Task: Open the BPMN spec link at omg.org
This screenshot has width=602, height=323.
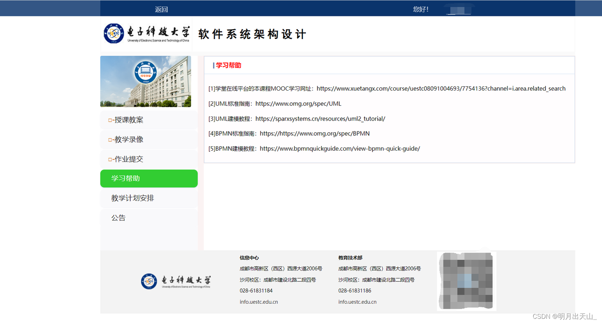Action: 315,134
